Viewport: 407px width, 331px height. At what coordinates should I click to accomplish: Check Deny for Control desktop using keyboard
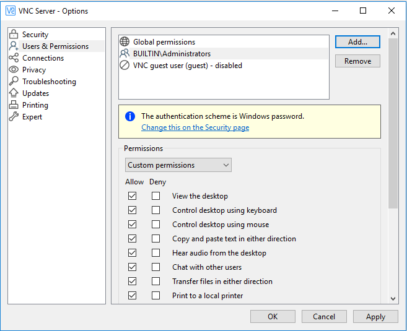tap(155, 210)
